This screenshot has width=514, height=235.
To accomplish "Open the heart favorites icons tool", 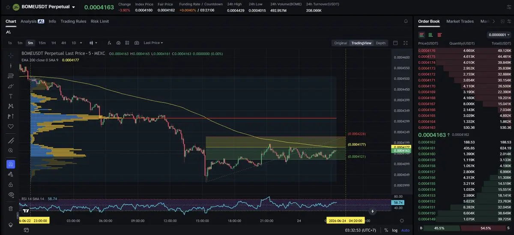I will (11, 126).
